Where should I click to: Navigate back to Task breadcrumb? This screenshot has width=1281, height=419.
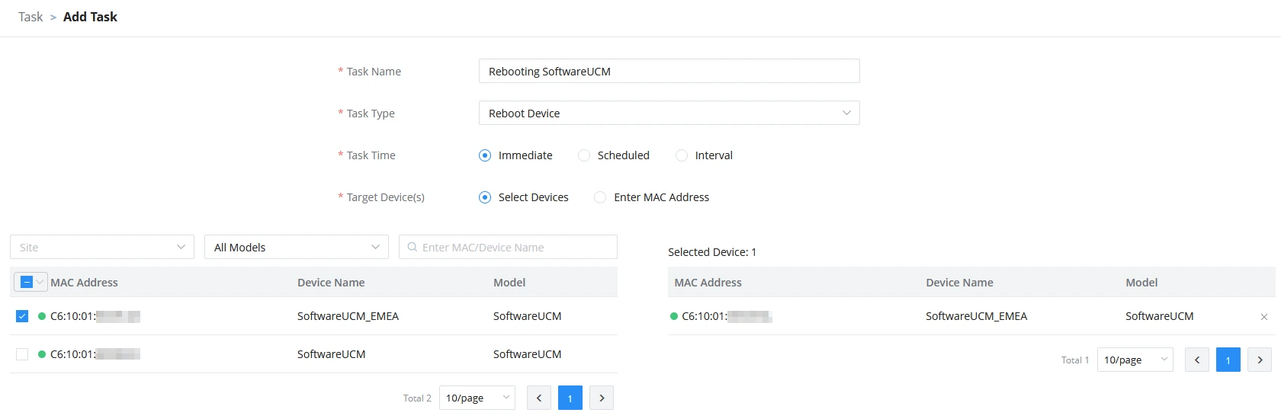(30, 17)
